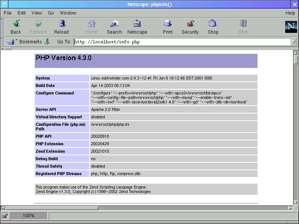
Task: Show Security info via toolbar icon
Action: click(x=190, y=27)
